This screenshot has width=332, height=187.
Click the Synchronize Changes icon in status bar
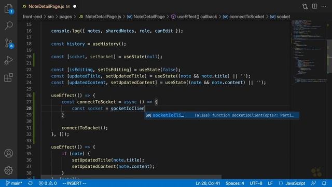click(x=30, y=183)
